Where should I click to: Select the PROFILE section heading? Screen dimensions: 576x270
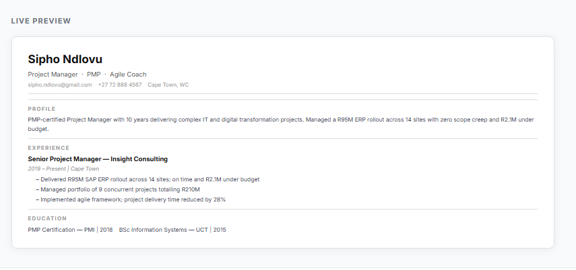pyautogui.click(x=42, y=109)
